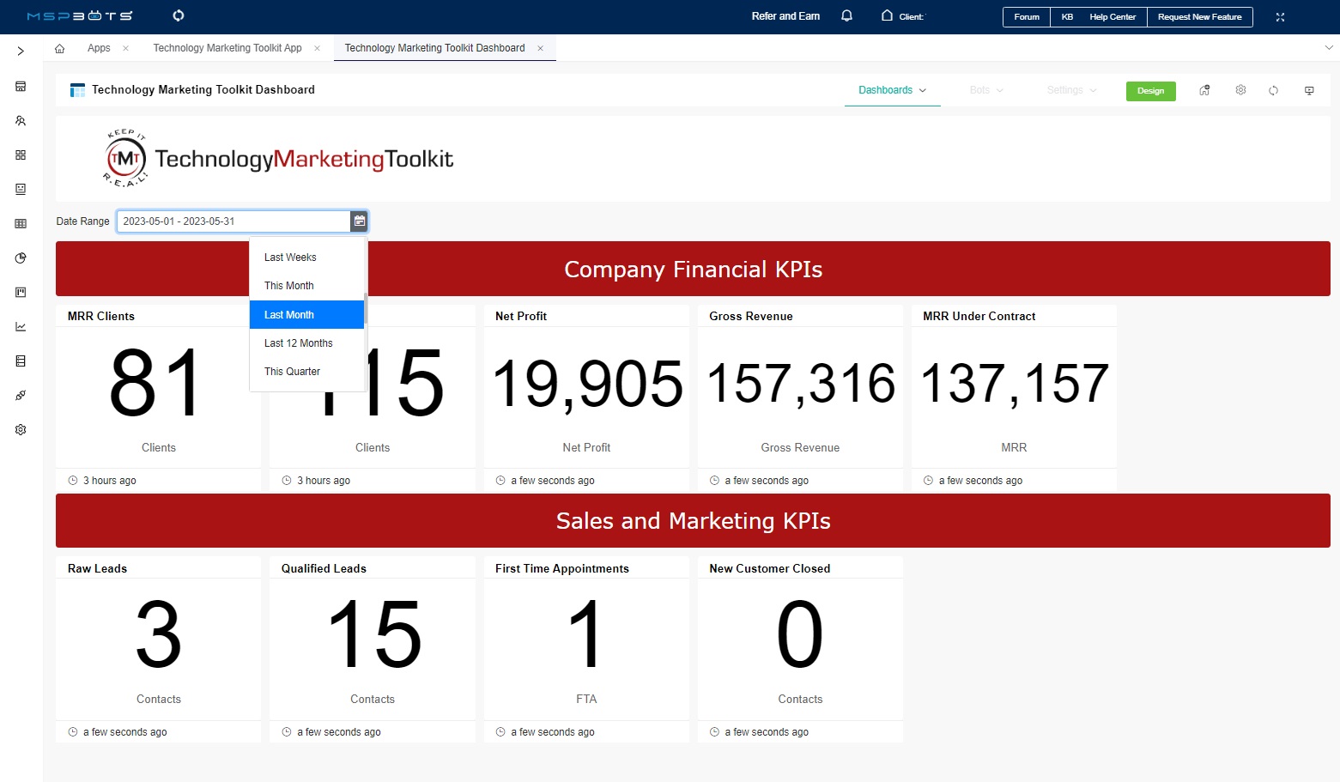
Task: Open presentation mode screen icon
Action: click(1309, 90)
